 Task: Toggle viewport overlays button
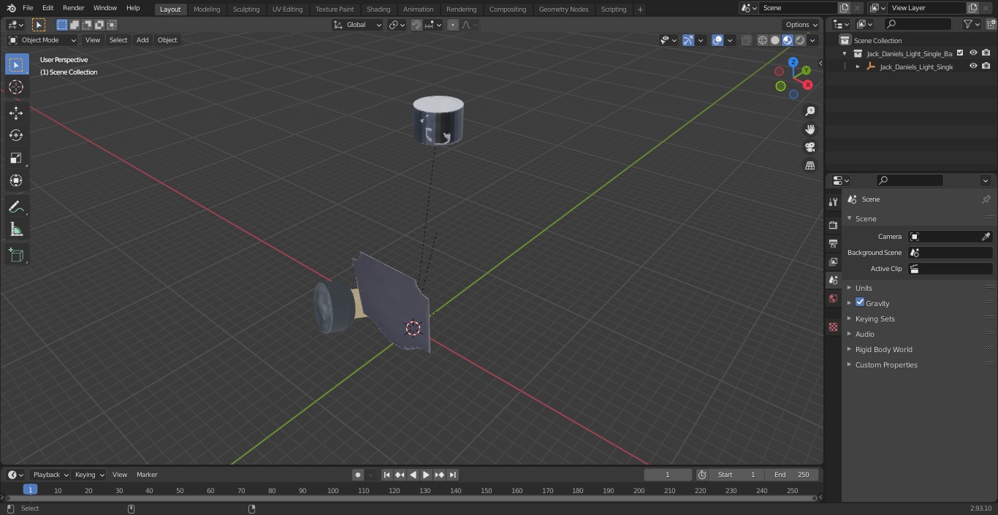coord(717,40)
